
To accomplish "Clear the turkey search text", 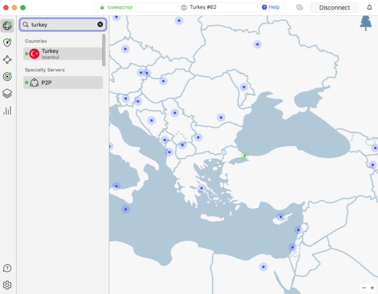I will coord(100,25).
